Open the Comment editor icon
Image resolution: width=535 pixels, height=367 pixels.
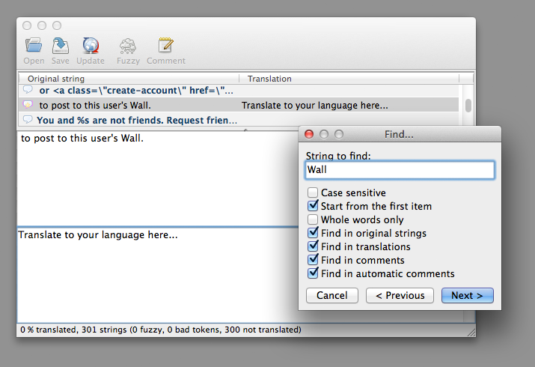[x=165, y=46]
